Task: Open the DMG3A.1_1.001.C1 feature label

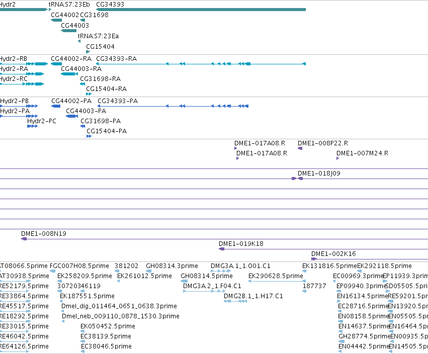Action: click(240, 266)
